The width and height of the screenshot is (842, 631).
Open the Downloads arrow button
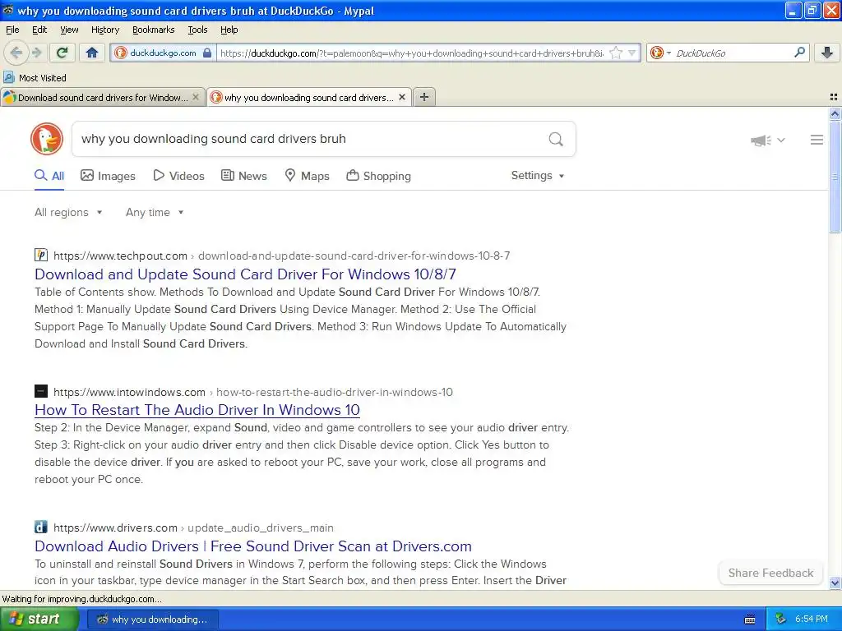pyautogui.click(x=827, y=53)
